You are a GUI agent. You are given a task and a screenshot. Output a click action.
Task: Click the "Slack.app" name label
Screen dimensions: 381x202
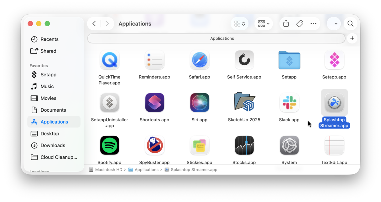click(x=289, y=120)
